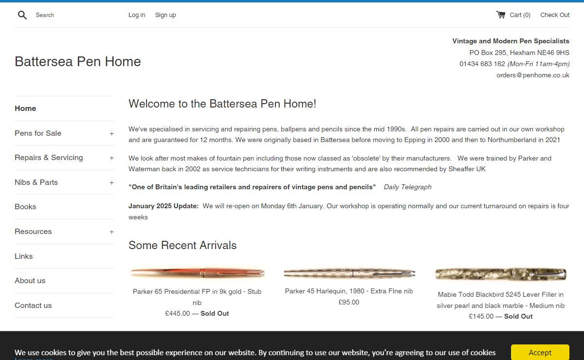Click the January 2025 Update label
This screenshot has height=360, width=584.
(164, 206)
